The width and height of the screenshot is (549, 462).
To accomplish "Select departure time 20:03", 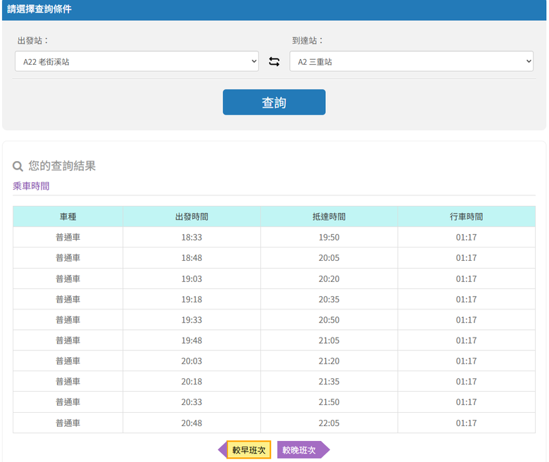I will tap(191, 361).
